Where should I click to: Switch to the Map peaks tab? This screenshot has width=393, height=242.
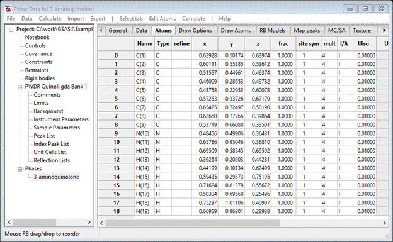pos(307,31)
